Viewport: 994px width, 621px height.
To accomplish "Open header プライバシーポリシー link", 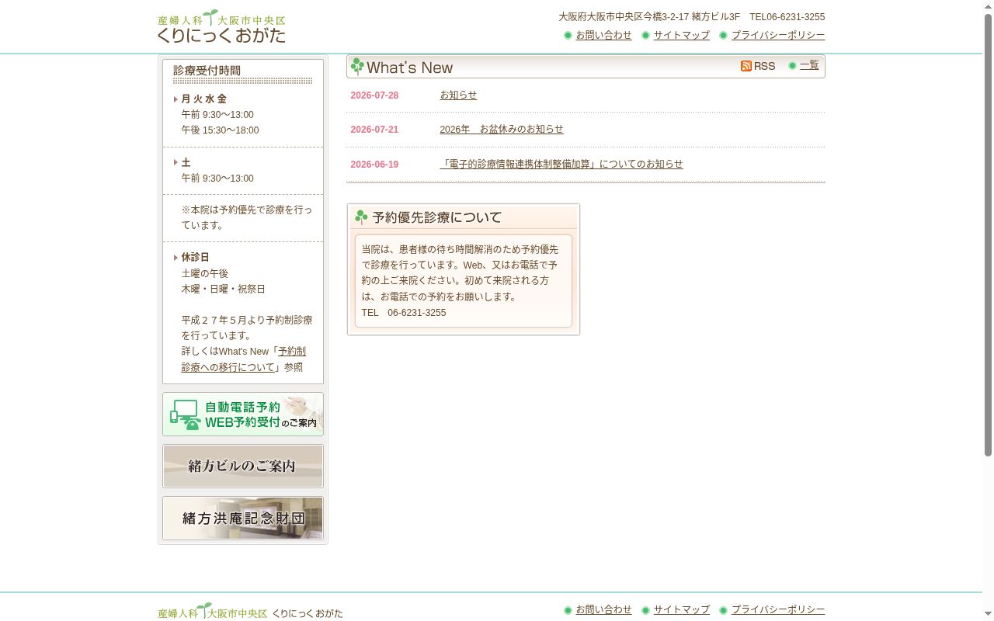I will point(778,35).
